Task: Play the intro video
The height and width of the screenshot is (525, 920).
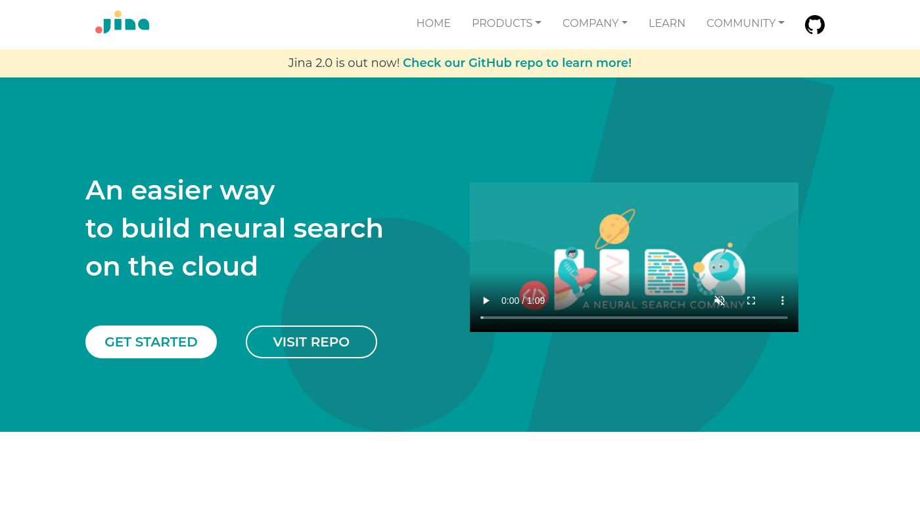Action: [486, 301]
